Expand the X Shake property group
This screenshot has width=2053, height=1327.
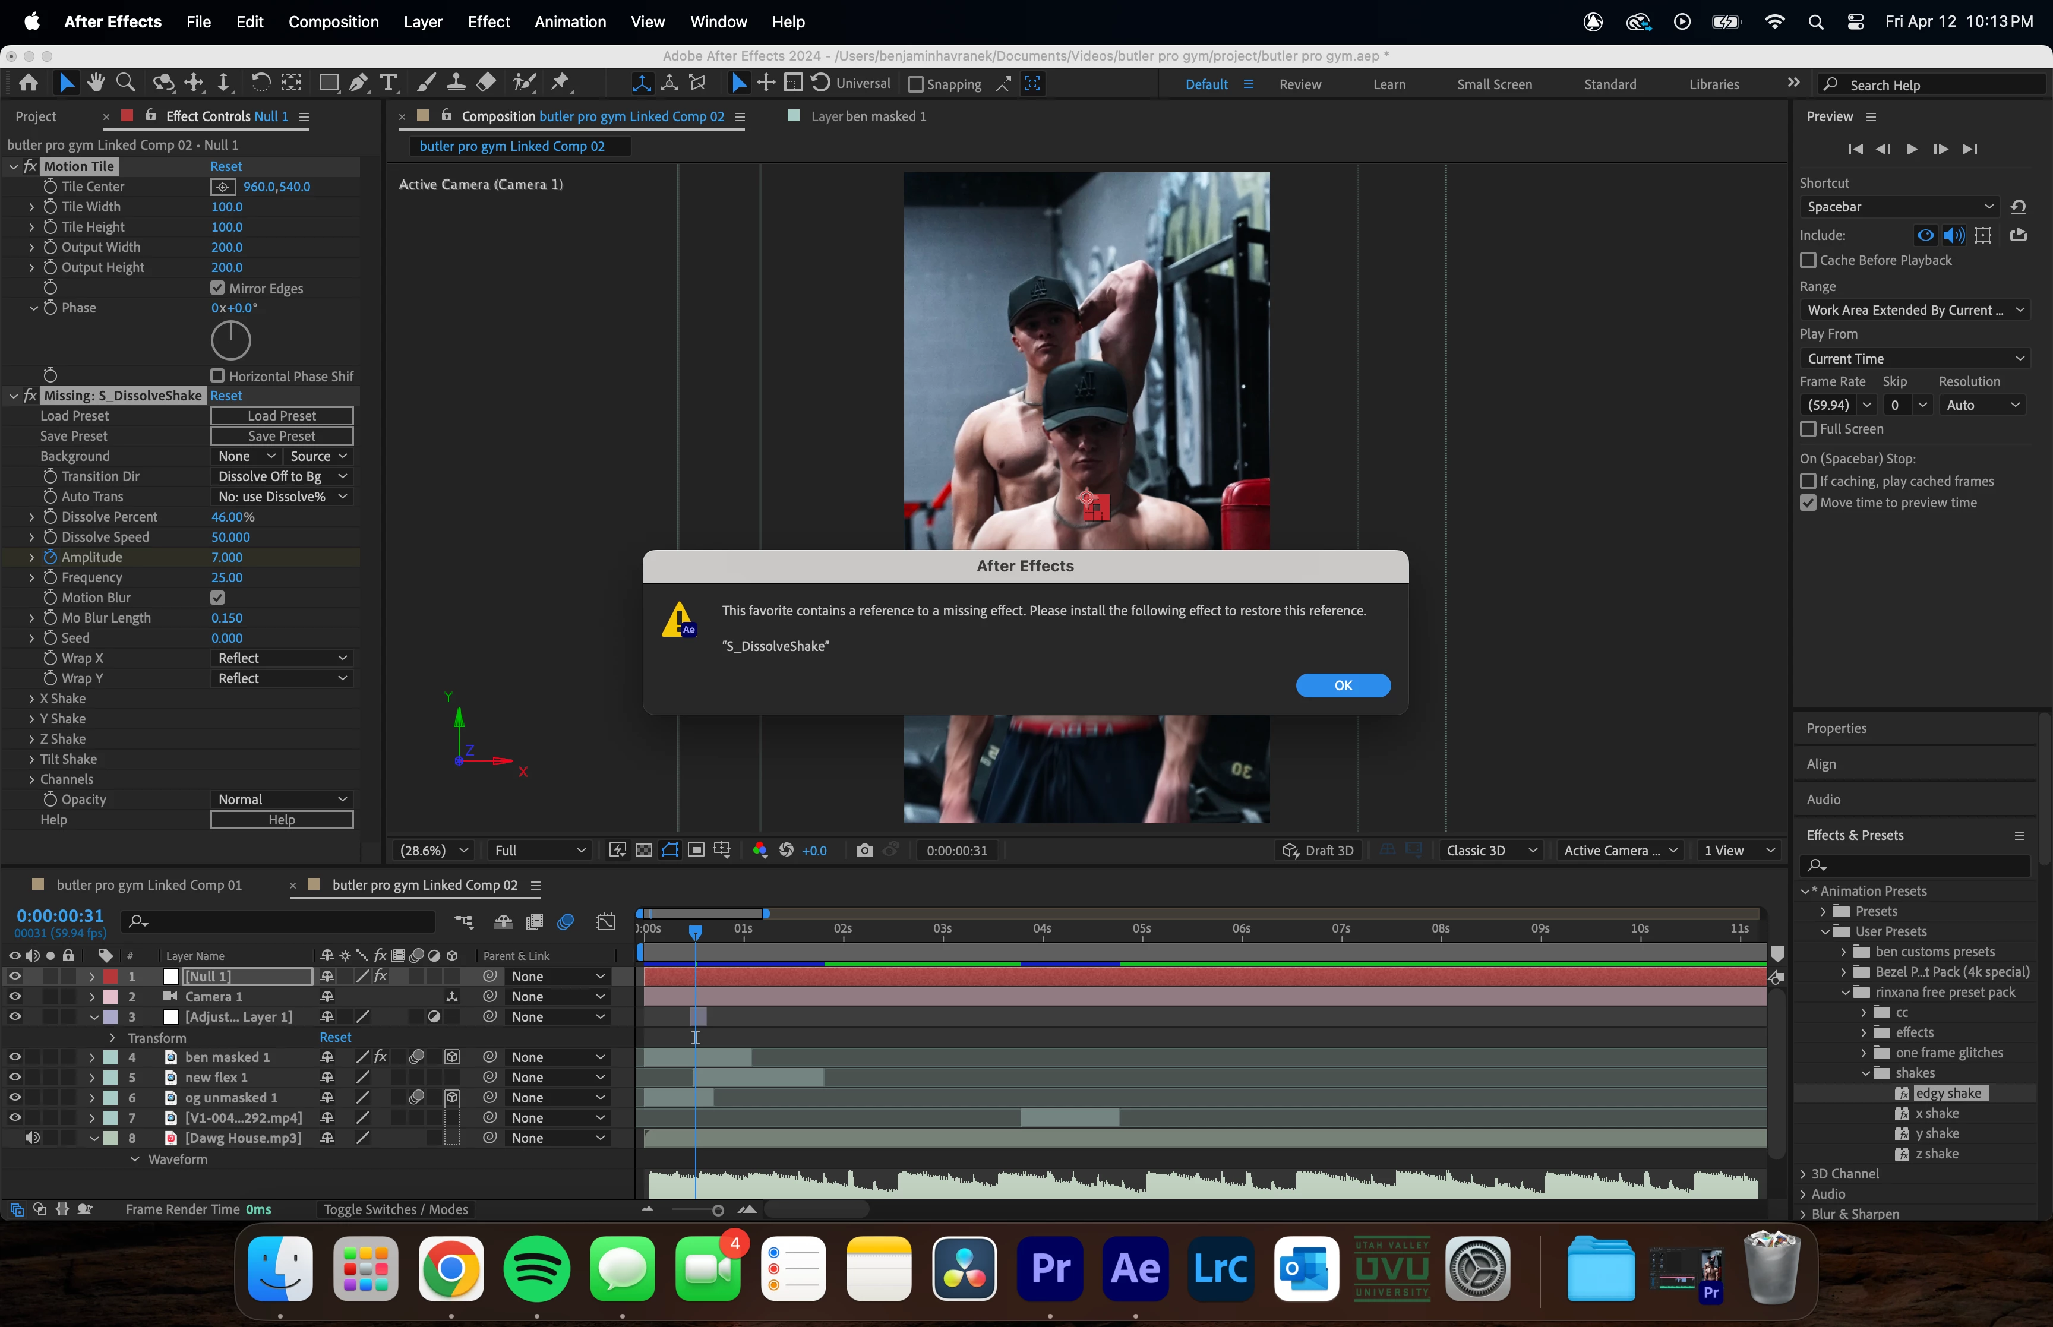(x=32, y=699)
